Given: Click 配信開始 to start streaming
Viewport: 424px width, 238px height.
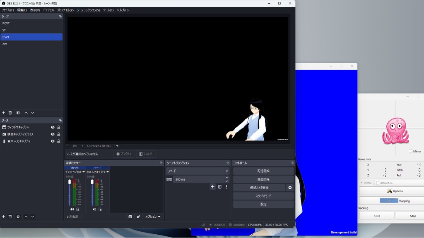Looking at the screenshot, I should 263,171.
